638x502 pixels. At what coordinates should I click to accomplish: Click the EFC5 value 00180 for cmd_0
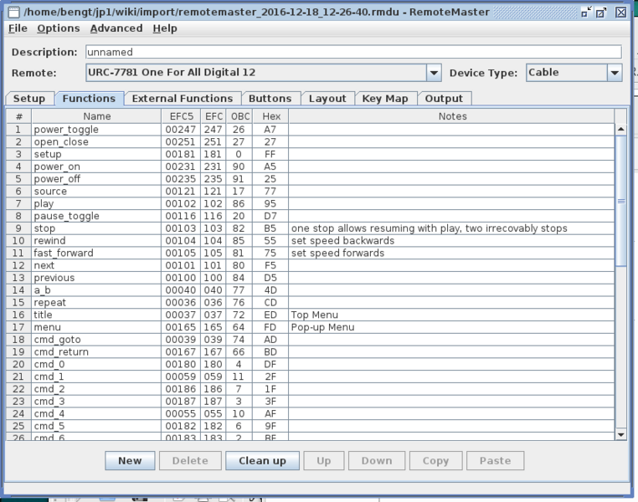pyautogui.click(x=181, y=364)
